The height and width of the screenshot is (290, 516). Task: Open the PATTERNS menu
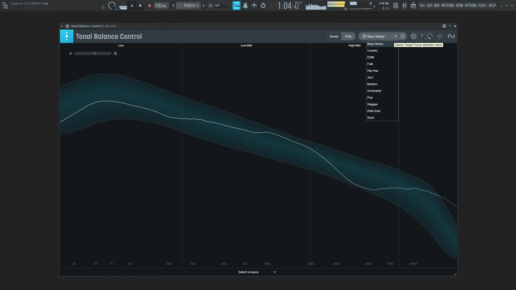pyautogui.click(x=447, y=5)
